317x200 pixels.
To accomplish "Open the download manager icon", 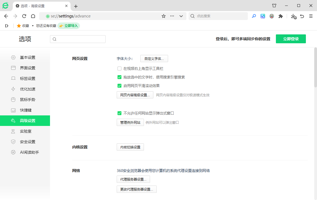I will click(x=293, y=16).
